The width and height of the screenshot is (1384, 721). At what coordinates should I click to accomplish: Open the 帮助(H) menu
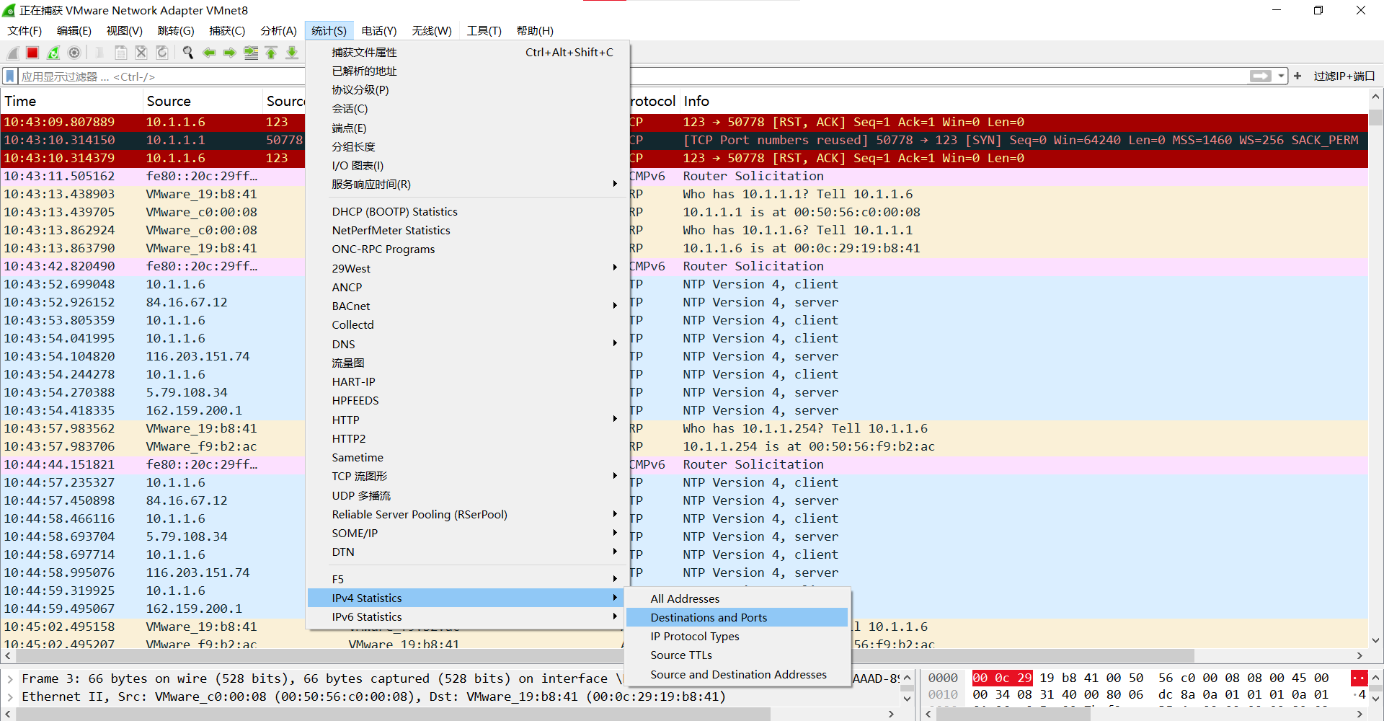[x=535, y=30]
